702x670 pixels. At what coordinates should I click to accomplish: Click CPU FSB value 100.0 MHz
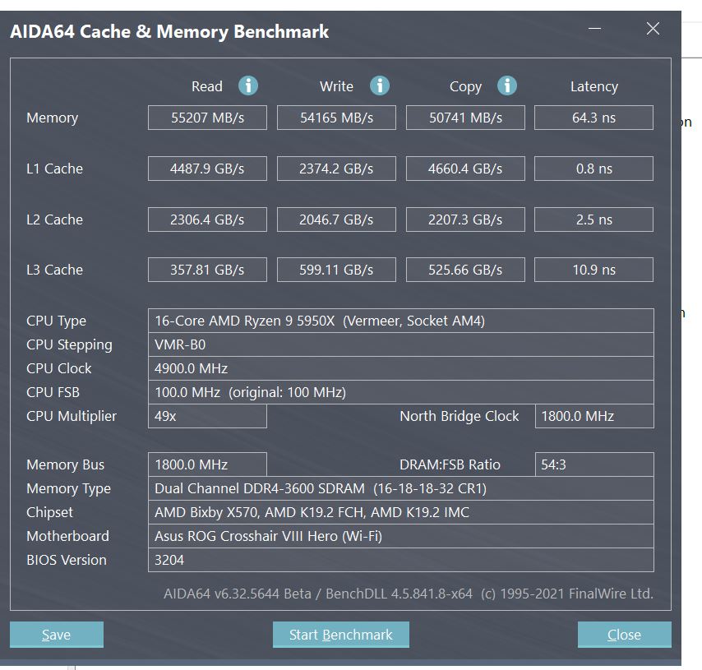400,392
